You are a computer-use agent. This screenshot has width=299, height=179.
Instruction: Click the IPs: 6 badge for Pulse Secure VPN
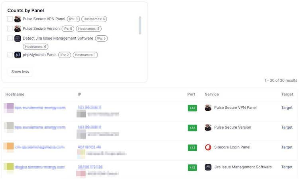coord(73,19)
